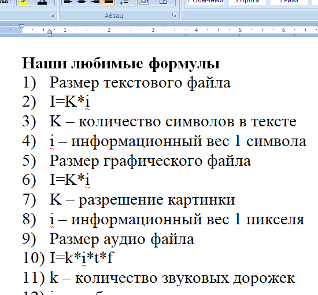Pick the yellow text highlight color
Viewport: 318px width, 295px height.
(23, 2)
